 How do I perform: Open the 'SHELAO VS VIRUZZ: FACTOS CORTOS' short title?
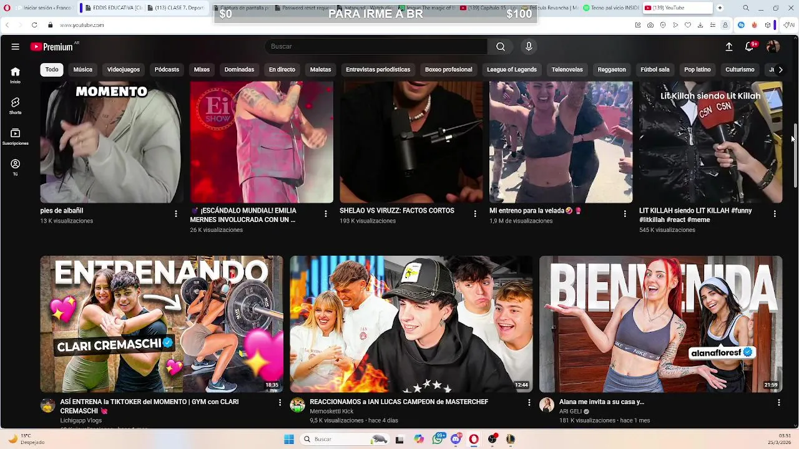[x=397, y=211]
